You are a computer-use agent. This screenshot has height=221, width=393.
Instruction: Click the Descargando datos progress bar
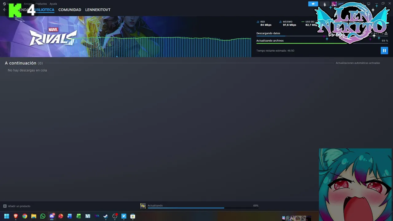(x=322, y=36)
